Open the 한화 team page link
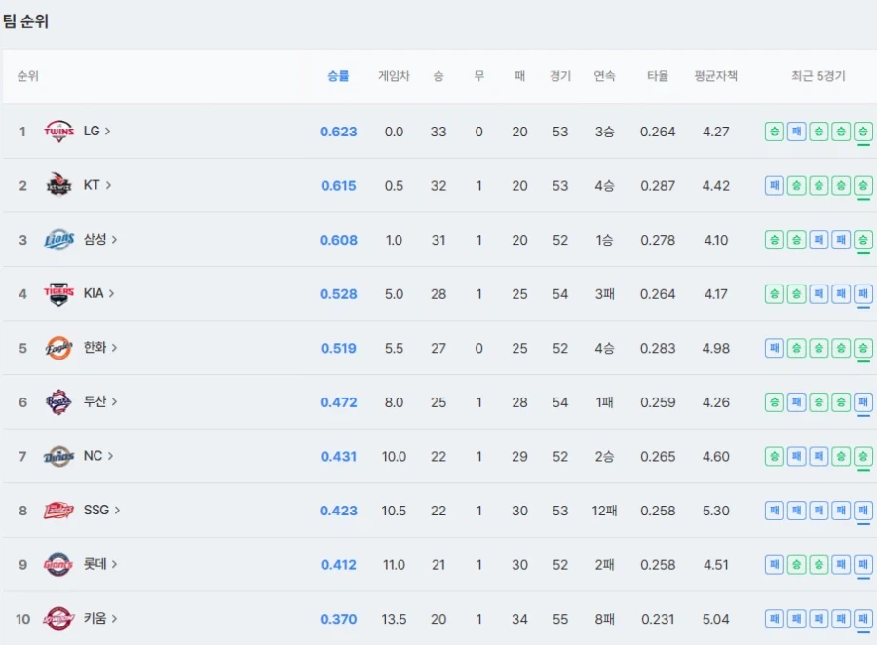Screen dimensions: 877x645 [100, 348]
